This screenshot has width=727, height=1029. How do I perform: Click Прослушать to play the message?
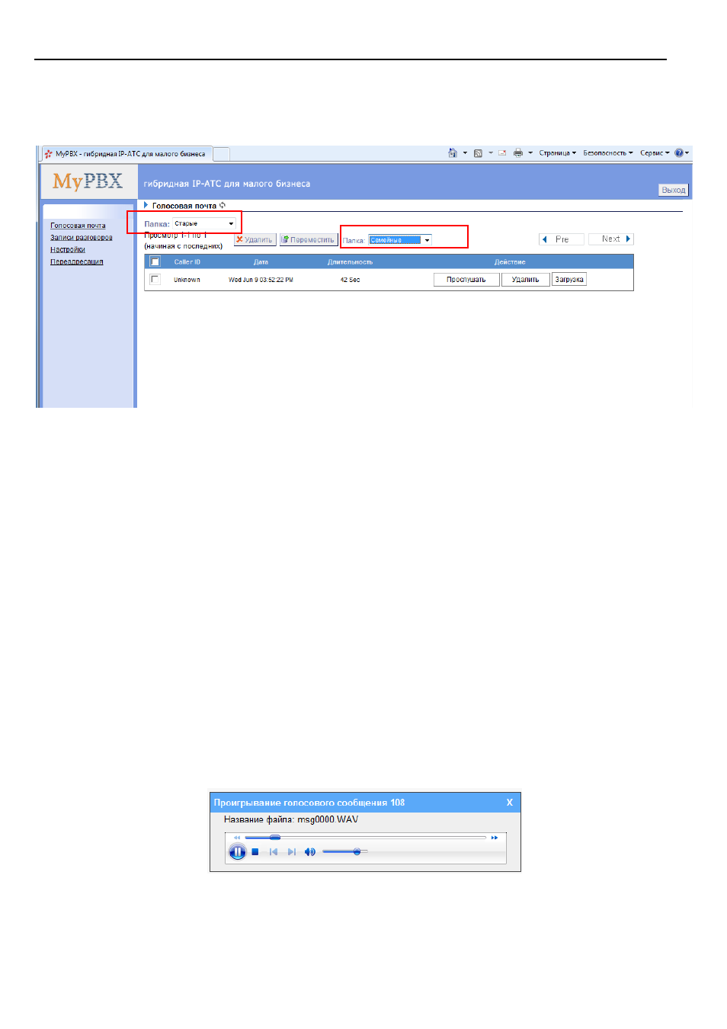point(466,280)
